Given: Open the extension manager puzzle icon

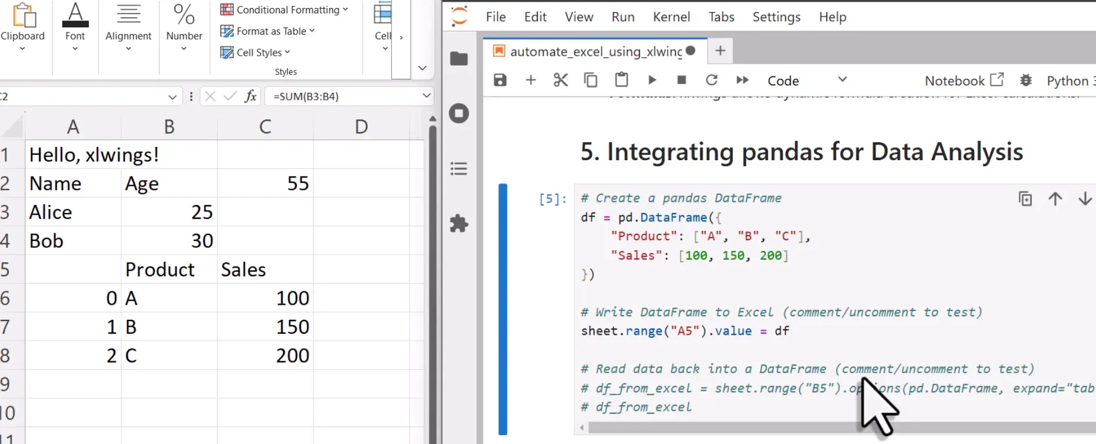Looking at the screenshot, I should (459, 223).
